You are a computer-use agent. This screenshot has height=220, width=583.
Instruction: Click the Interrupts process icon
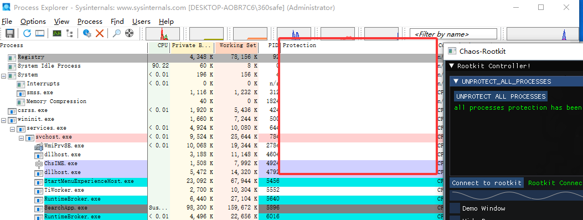21,84
